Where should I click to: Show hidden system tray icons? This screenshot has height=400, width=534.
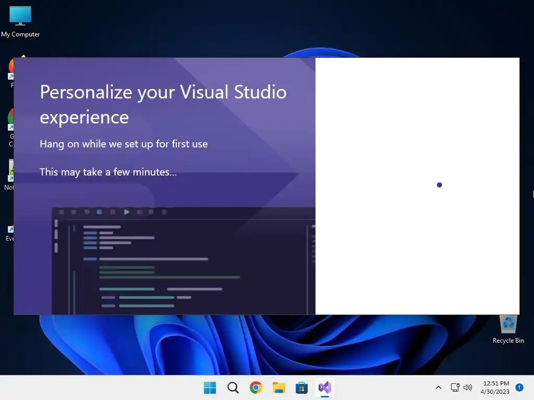(x=438, y=387)
